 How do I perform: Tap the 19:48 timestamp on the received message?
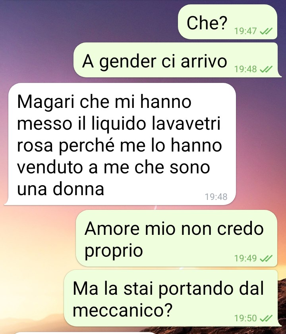(x=216, y=197)
